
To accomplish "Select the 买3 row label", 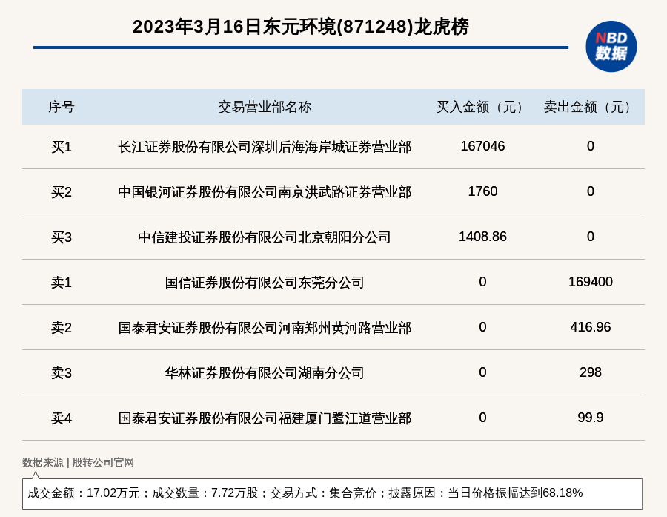I will 62,237.
